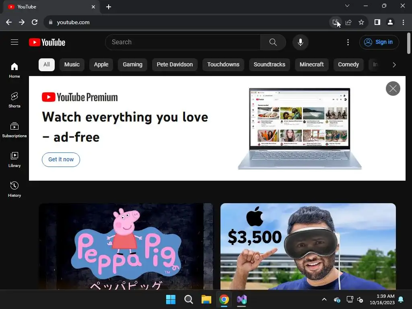Screen dimensions: 412x309
Task: Click the install app icon in address bar
Action: point(335,23)
